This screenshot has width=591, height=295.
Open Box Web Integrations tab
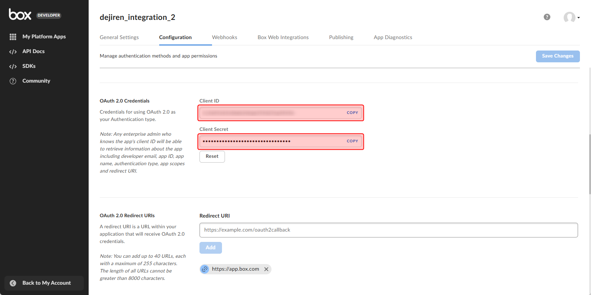pyautogui.click(x=283, y=37)
